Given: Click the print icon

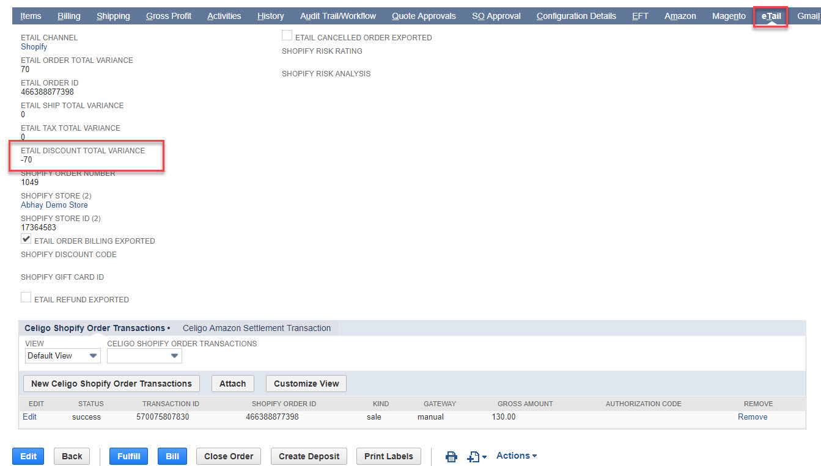Looking at the screenshot, I should tap(451, 456).
